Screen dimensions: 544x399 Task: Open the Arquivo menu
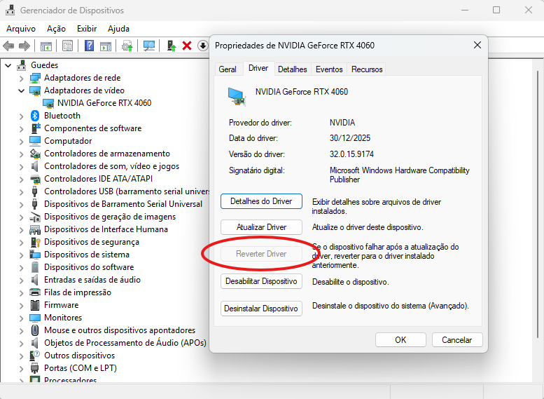tap(21, 29)
